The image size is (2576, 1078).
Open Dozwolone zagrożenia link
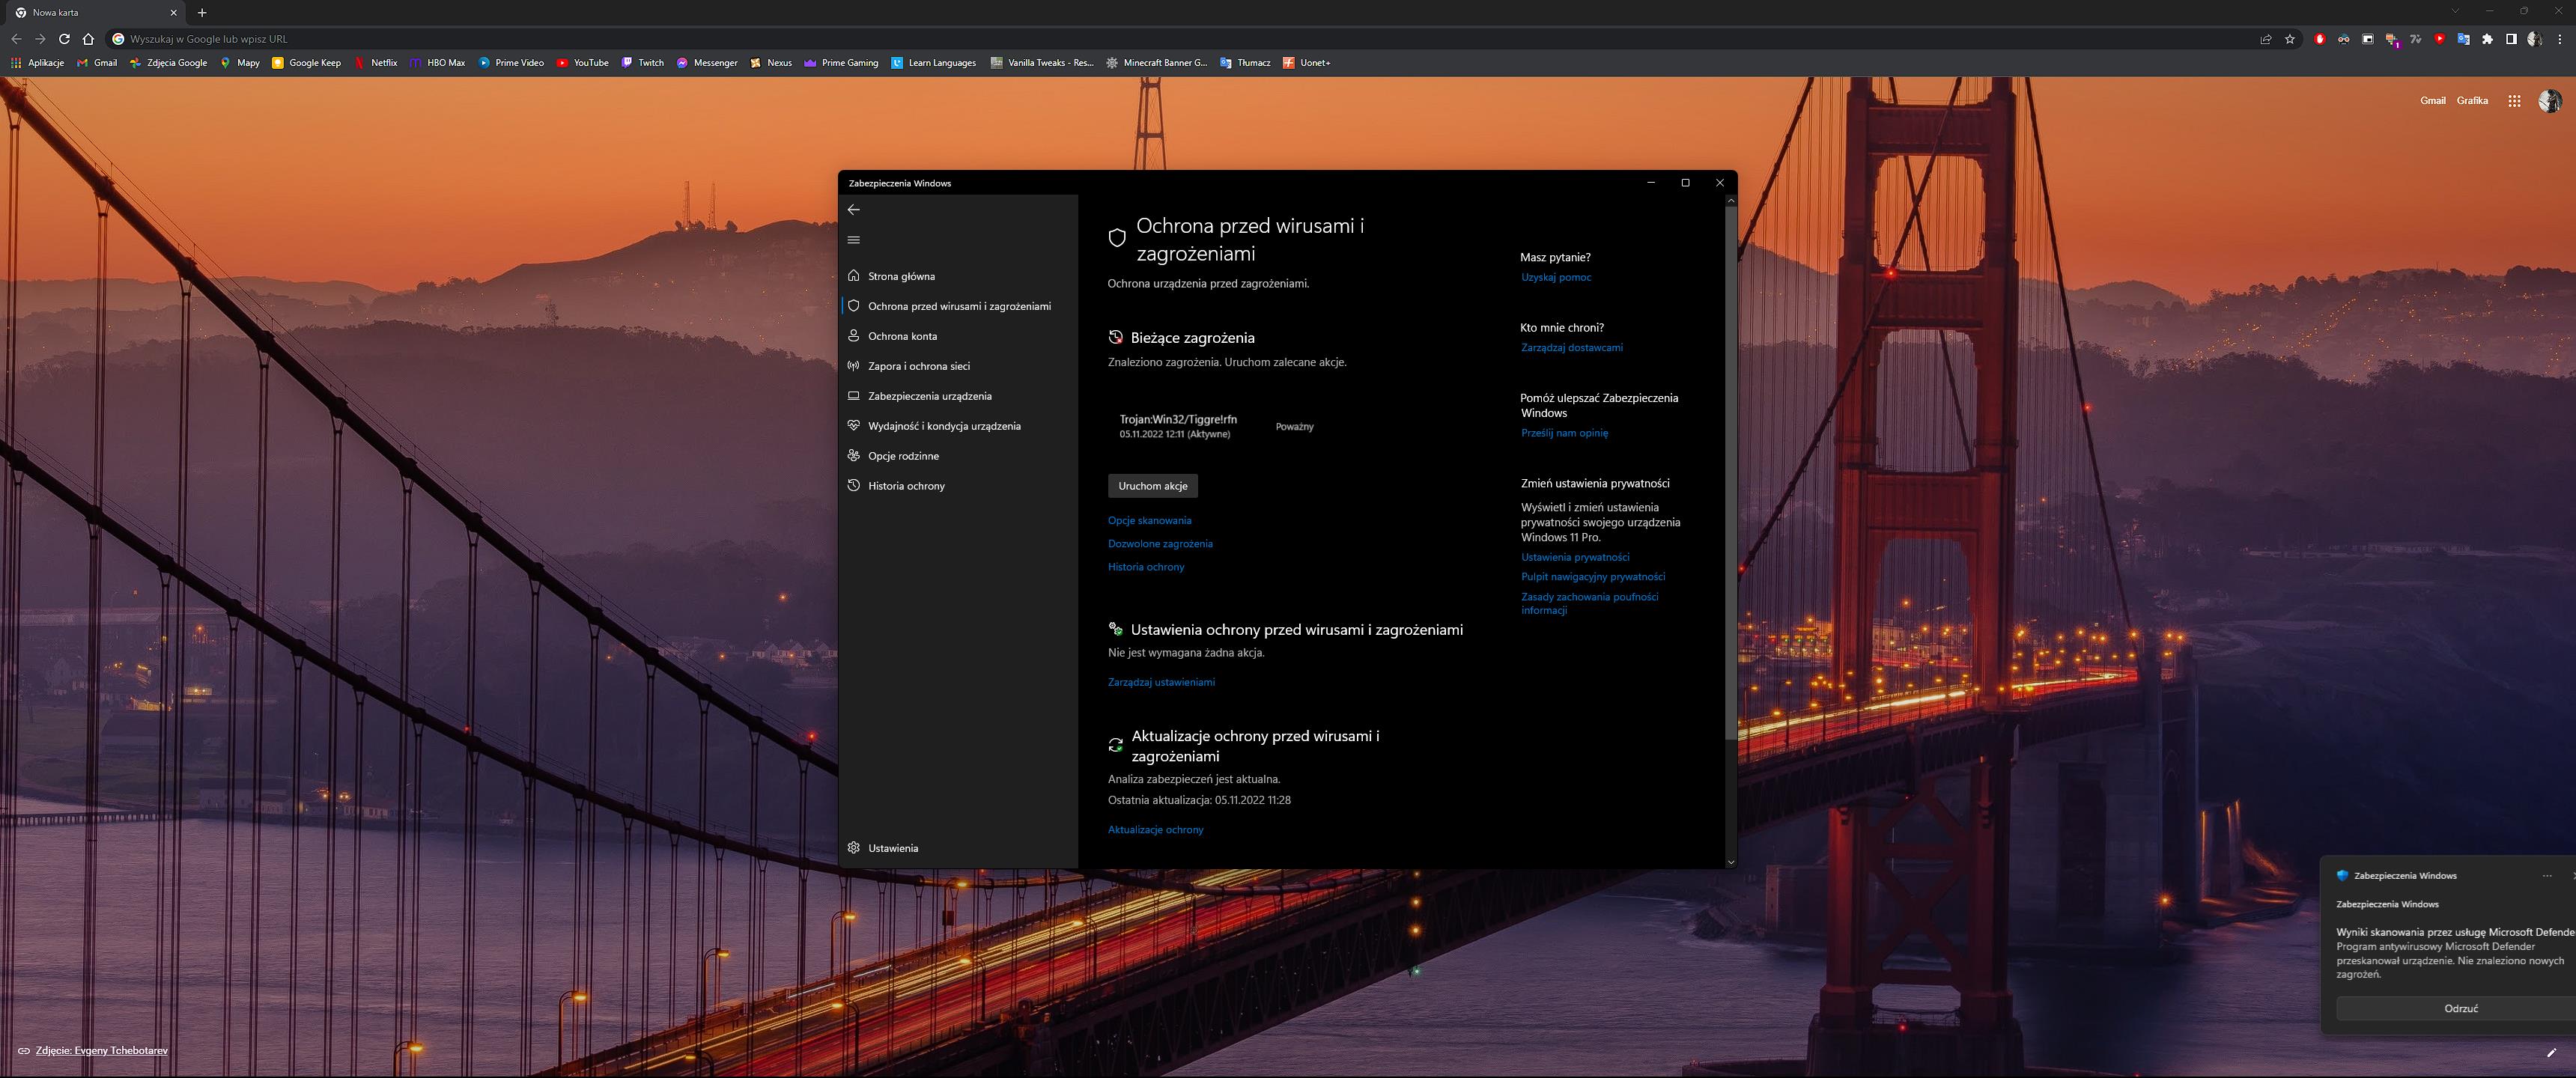pos(1159,544)
